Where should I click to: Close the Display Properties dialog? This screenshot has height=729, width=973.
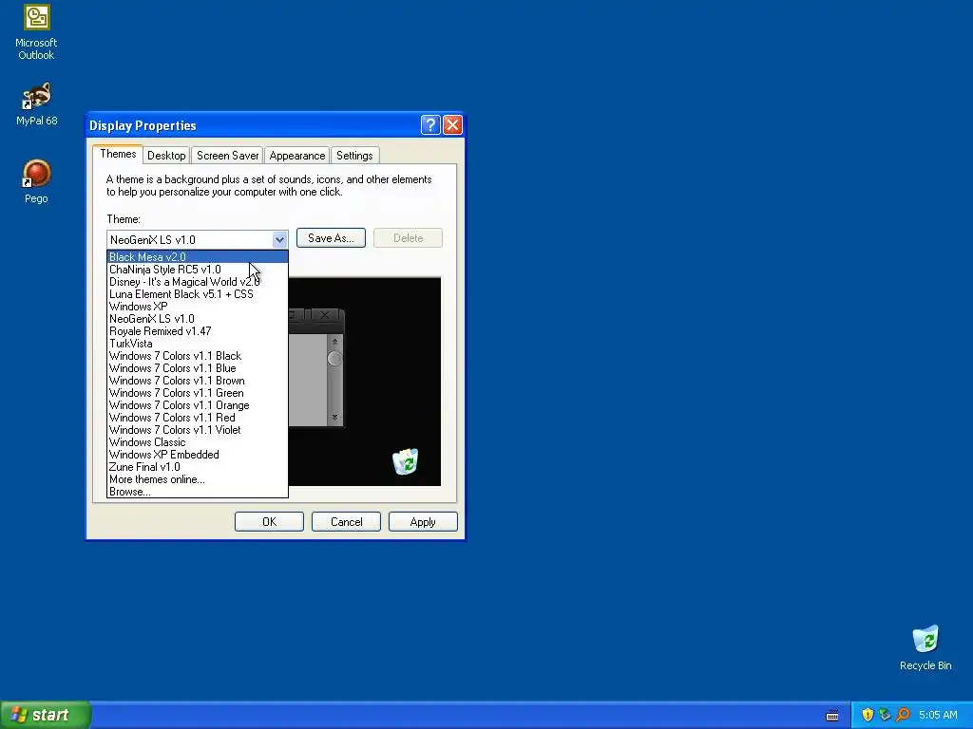452,125
